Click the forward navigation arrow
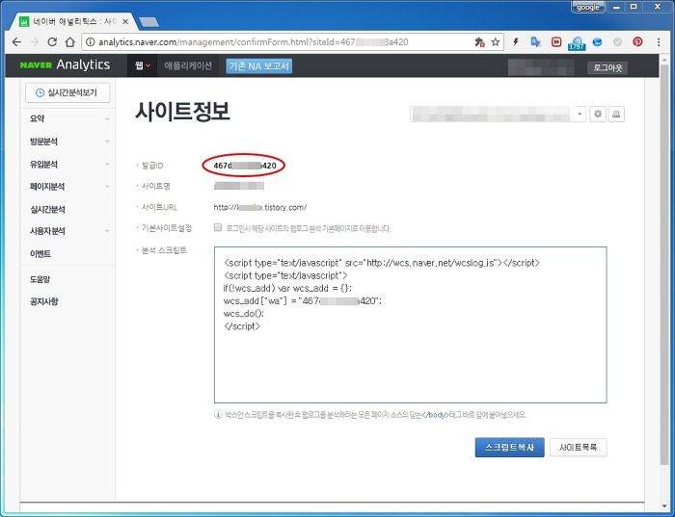 35,41
